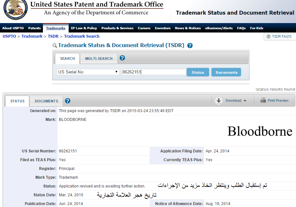Open Products & Services menu
The image size is (296, 207).
click(x=117, y=28)
